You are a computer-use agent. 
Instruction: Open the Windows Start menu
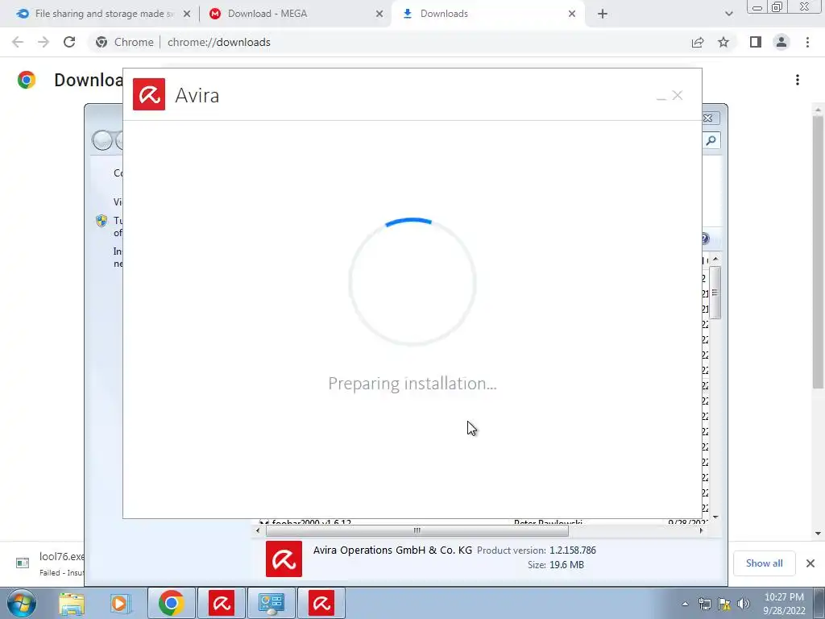click(x=20, y=603)
